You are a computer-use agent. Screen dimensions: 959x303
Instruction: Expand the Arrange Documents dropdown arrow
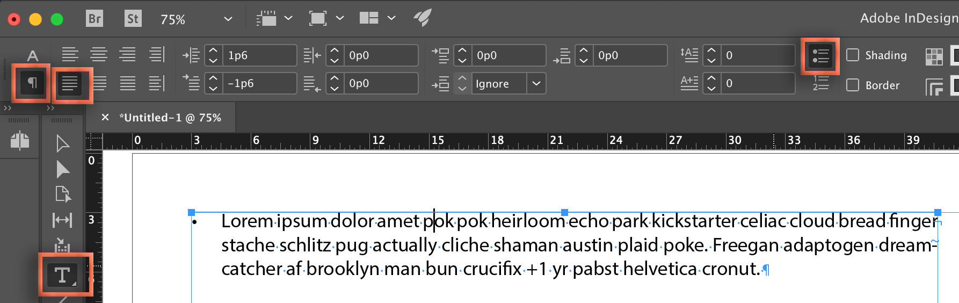391,18
